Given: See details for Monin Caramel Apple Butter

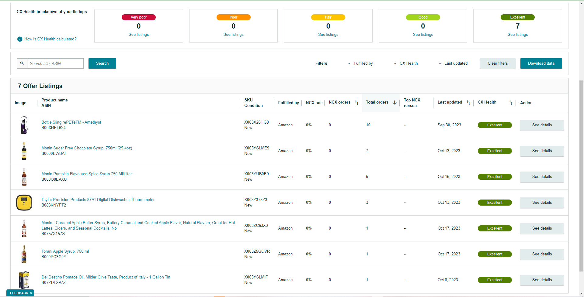Looking at the screenshot, I should 542,228.
